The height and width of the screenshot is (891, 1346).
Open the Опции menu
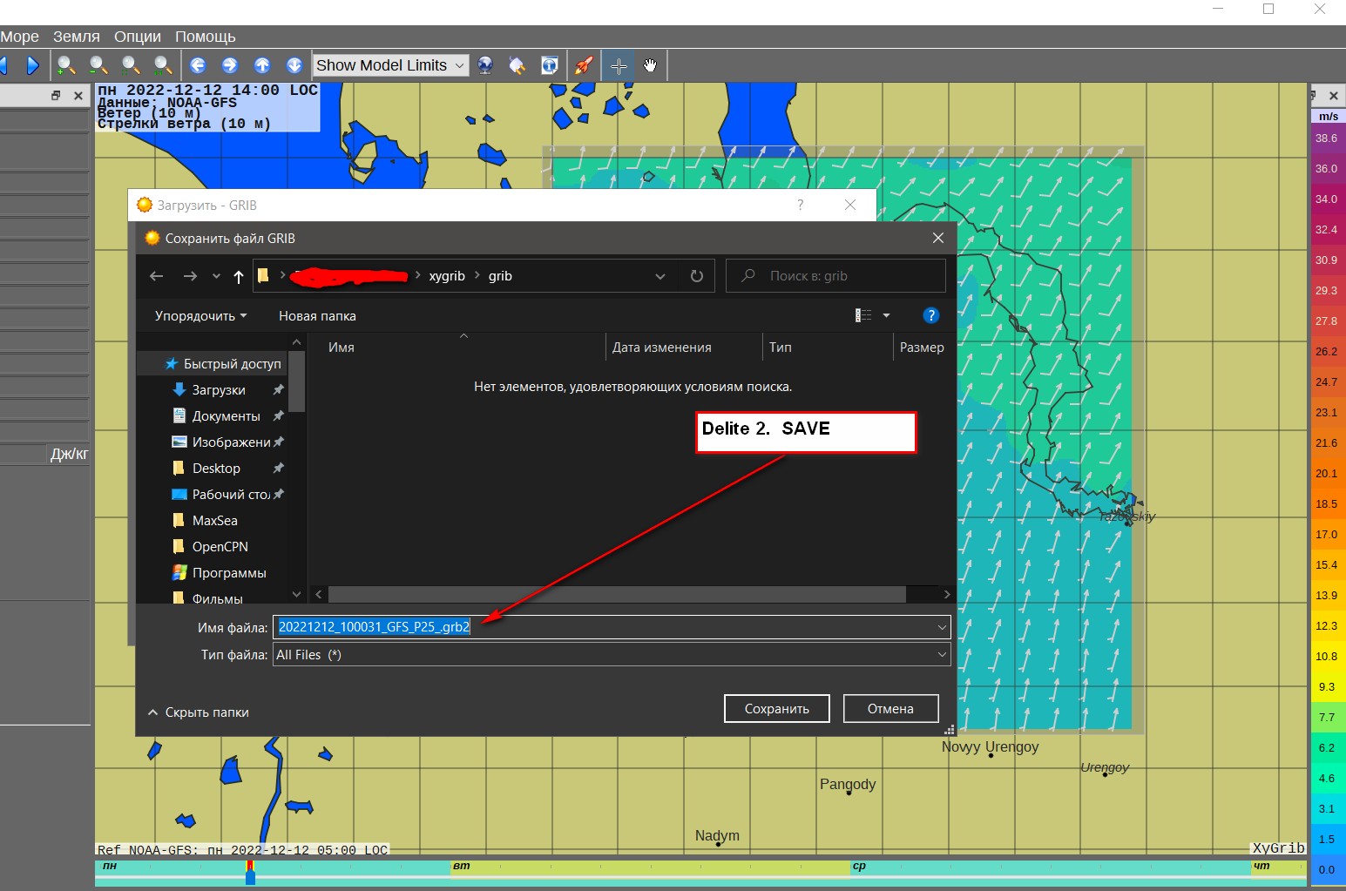[138, 37]
